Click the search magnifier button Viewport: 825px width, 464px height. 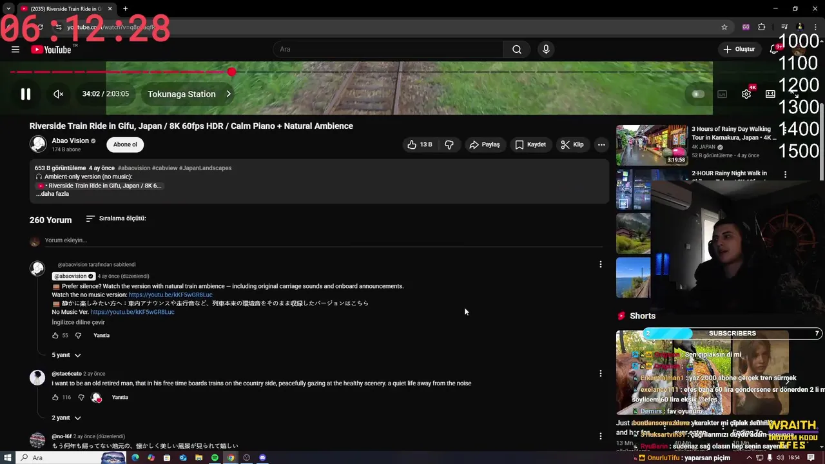pos(517,50)
